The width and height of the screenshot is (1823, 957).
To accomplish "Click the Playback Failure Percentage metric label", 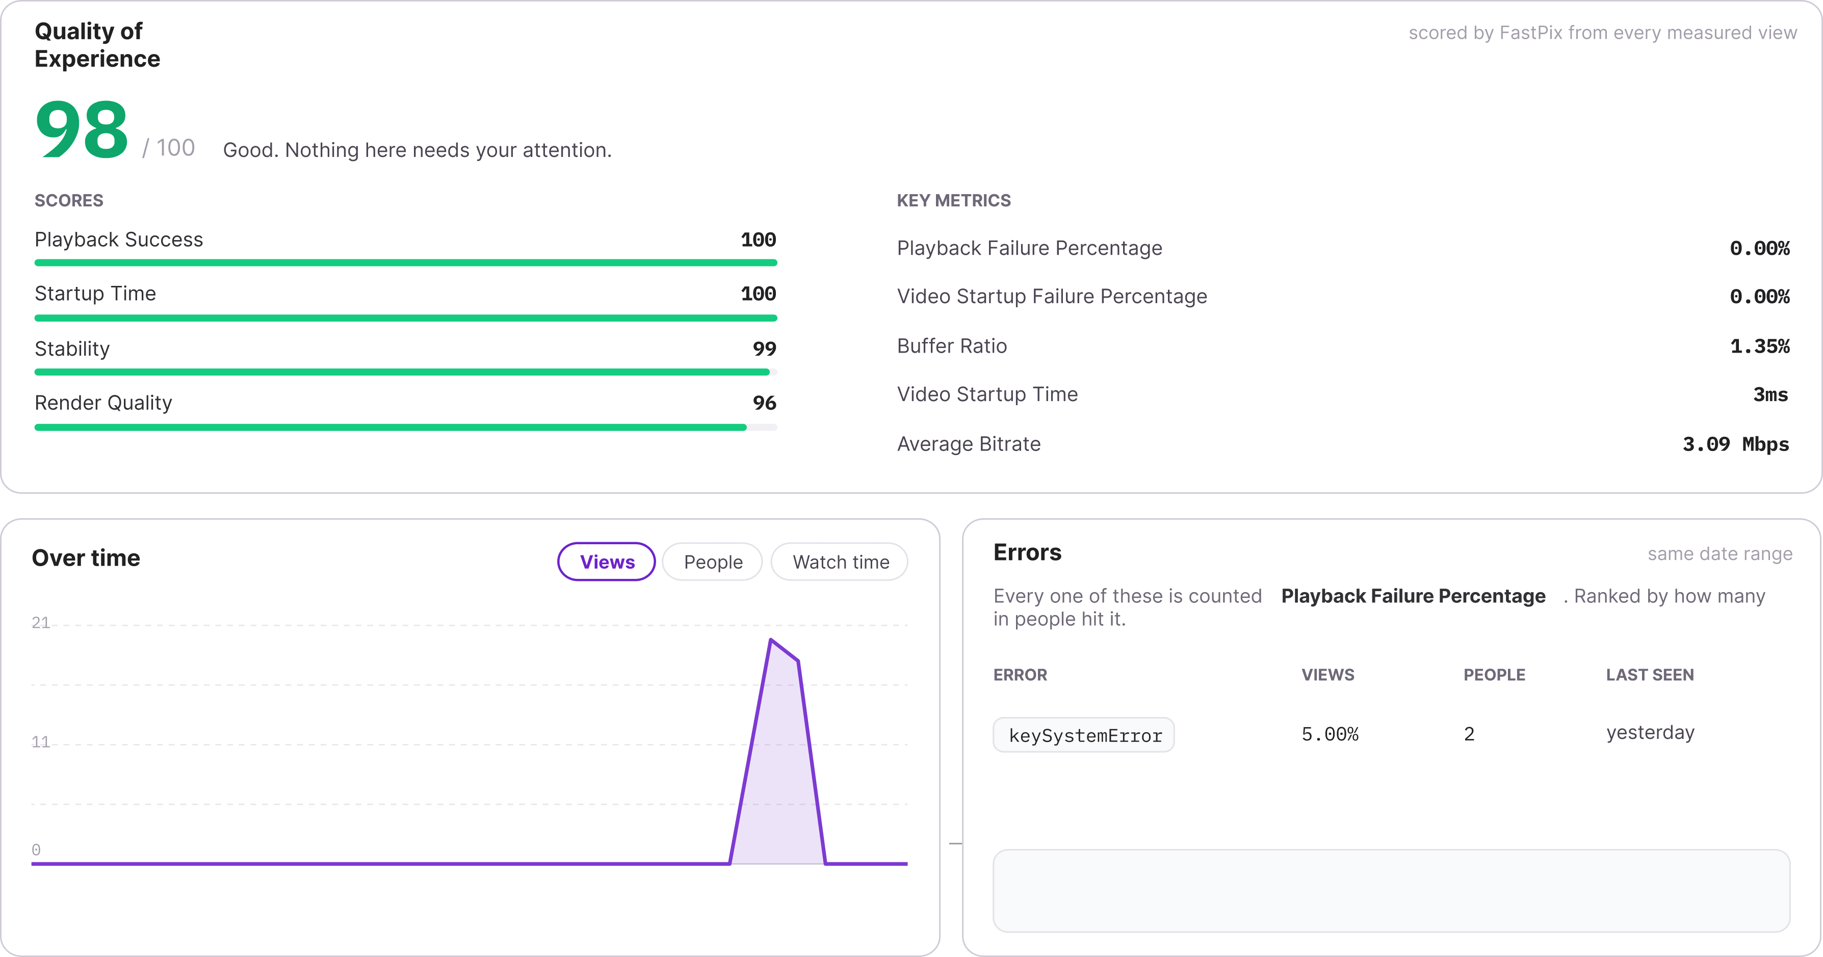I will click(x=1030, y=248).
